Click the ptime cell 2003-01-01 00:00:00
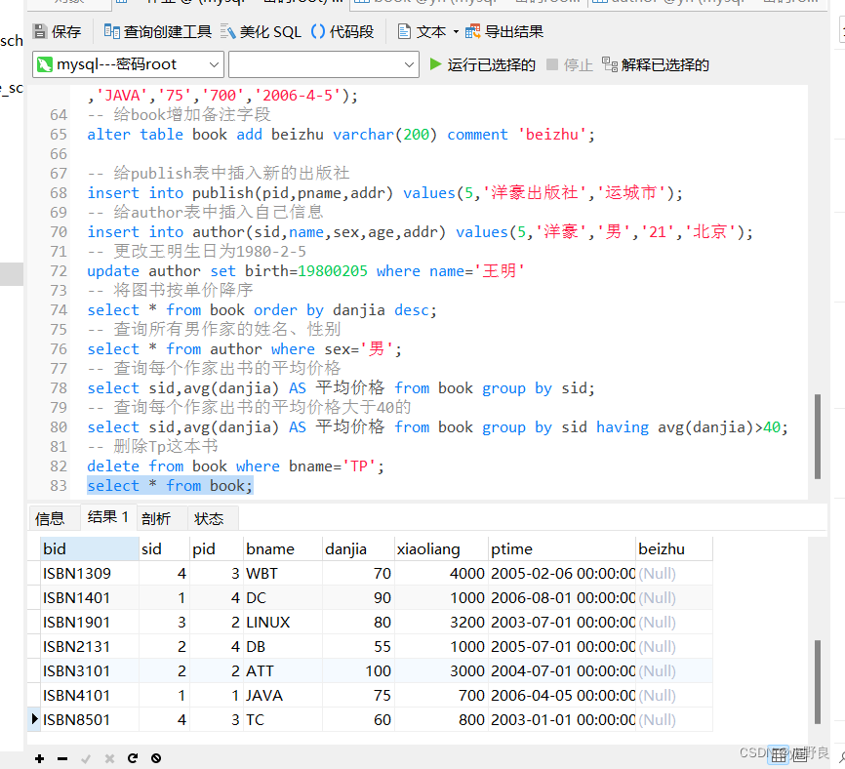 (561, 719)
